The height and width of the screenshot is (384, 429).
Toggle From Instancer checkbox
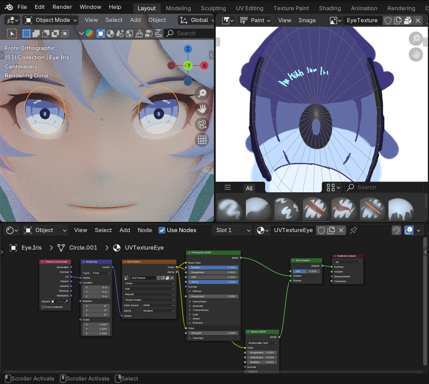43,307
